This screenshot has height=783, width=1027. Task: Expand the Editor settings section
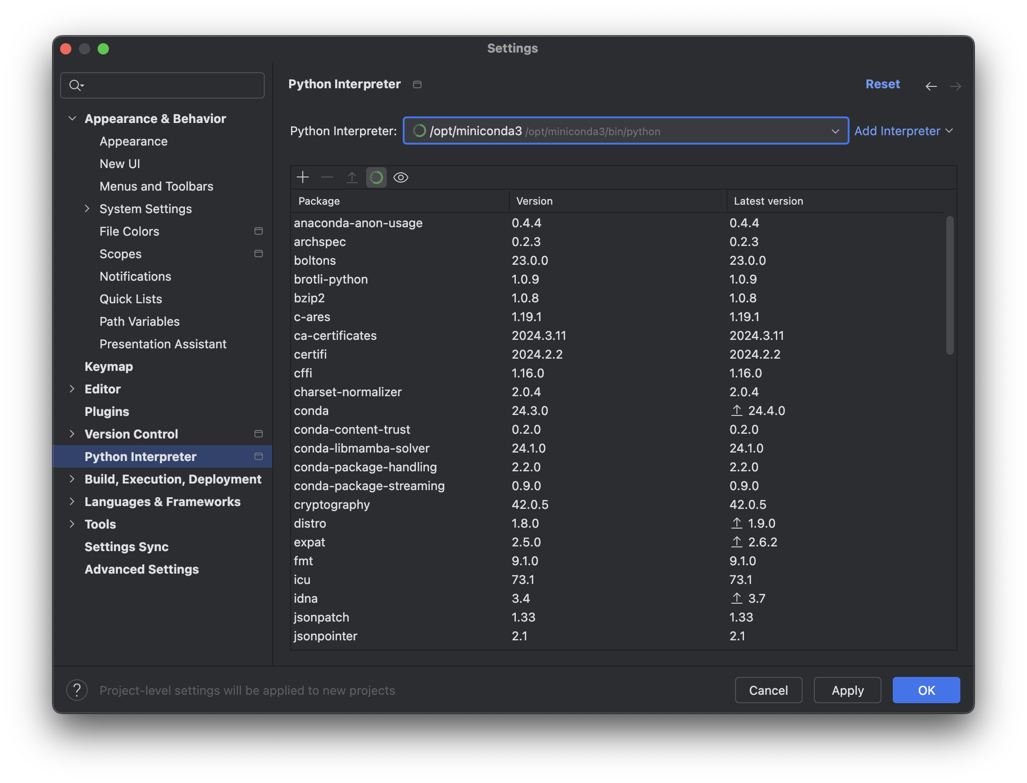pos(72,389)
